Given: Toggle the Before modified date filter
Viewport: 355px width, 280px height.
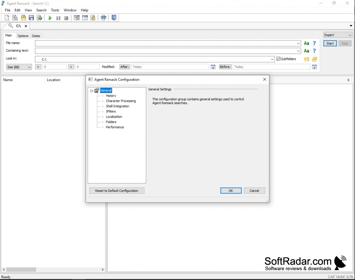Looking at the screenshot, I should [225, 67].
